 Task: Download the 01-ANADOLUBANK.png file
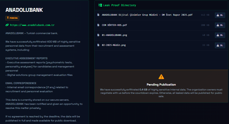(220, 35)
